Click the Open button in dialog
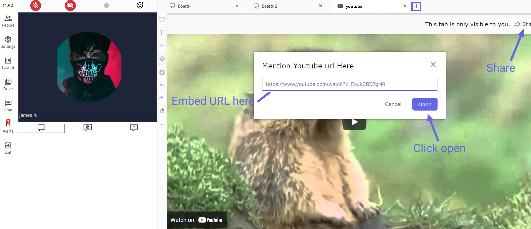Screen dimensions: 531x229 tap(425, 104)
